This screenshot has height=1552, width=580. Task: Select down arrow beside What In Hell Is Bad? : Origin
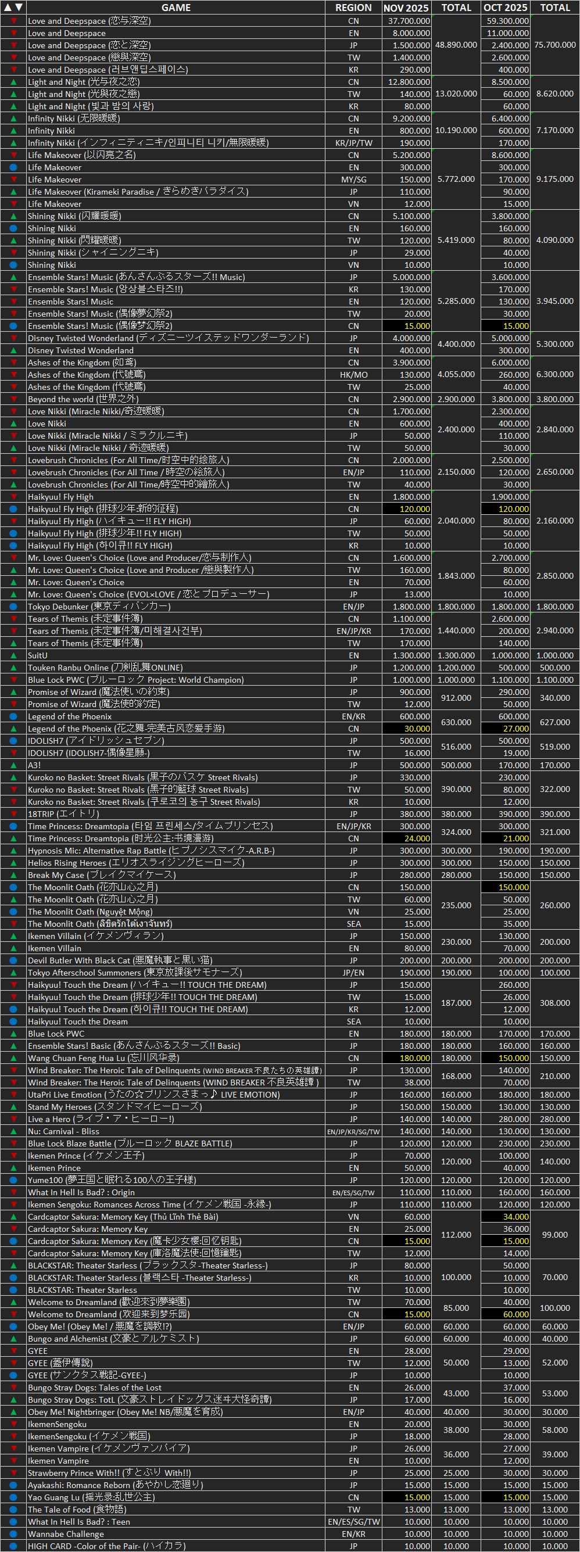coord(13,1192)
